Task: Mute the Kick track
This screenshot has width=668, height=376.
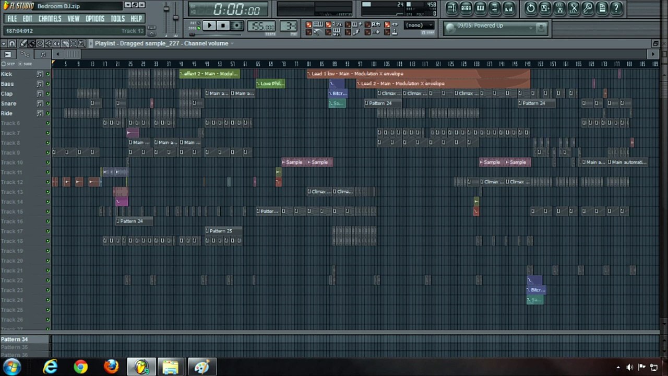Action: click(47, 74)
